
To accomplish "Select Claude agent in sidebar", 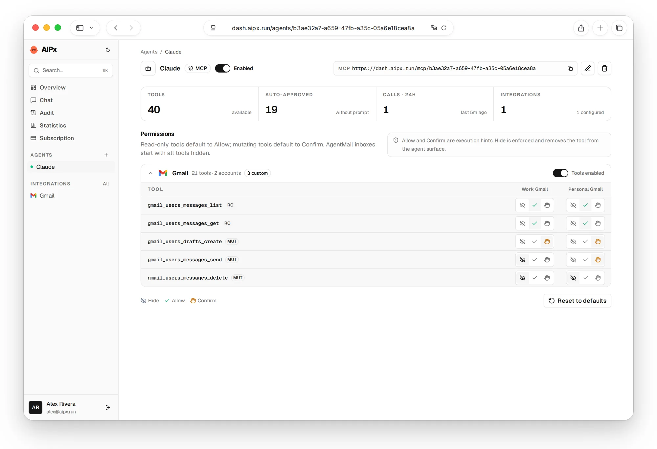I will pos(72,167).
